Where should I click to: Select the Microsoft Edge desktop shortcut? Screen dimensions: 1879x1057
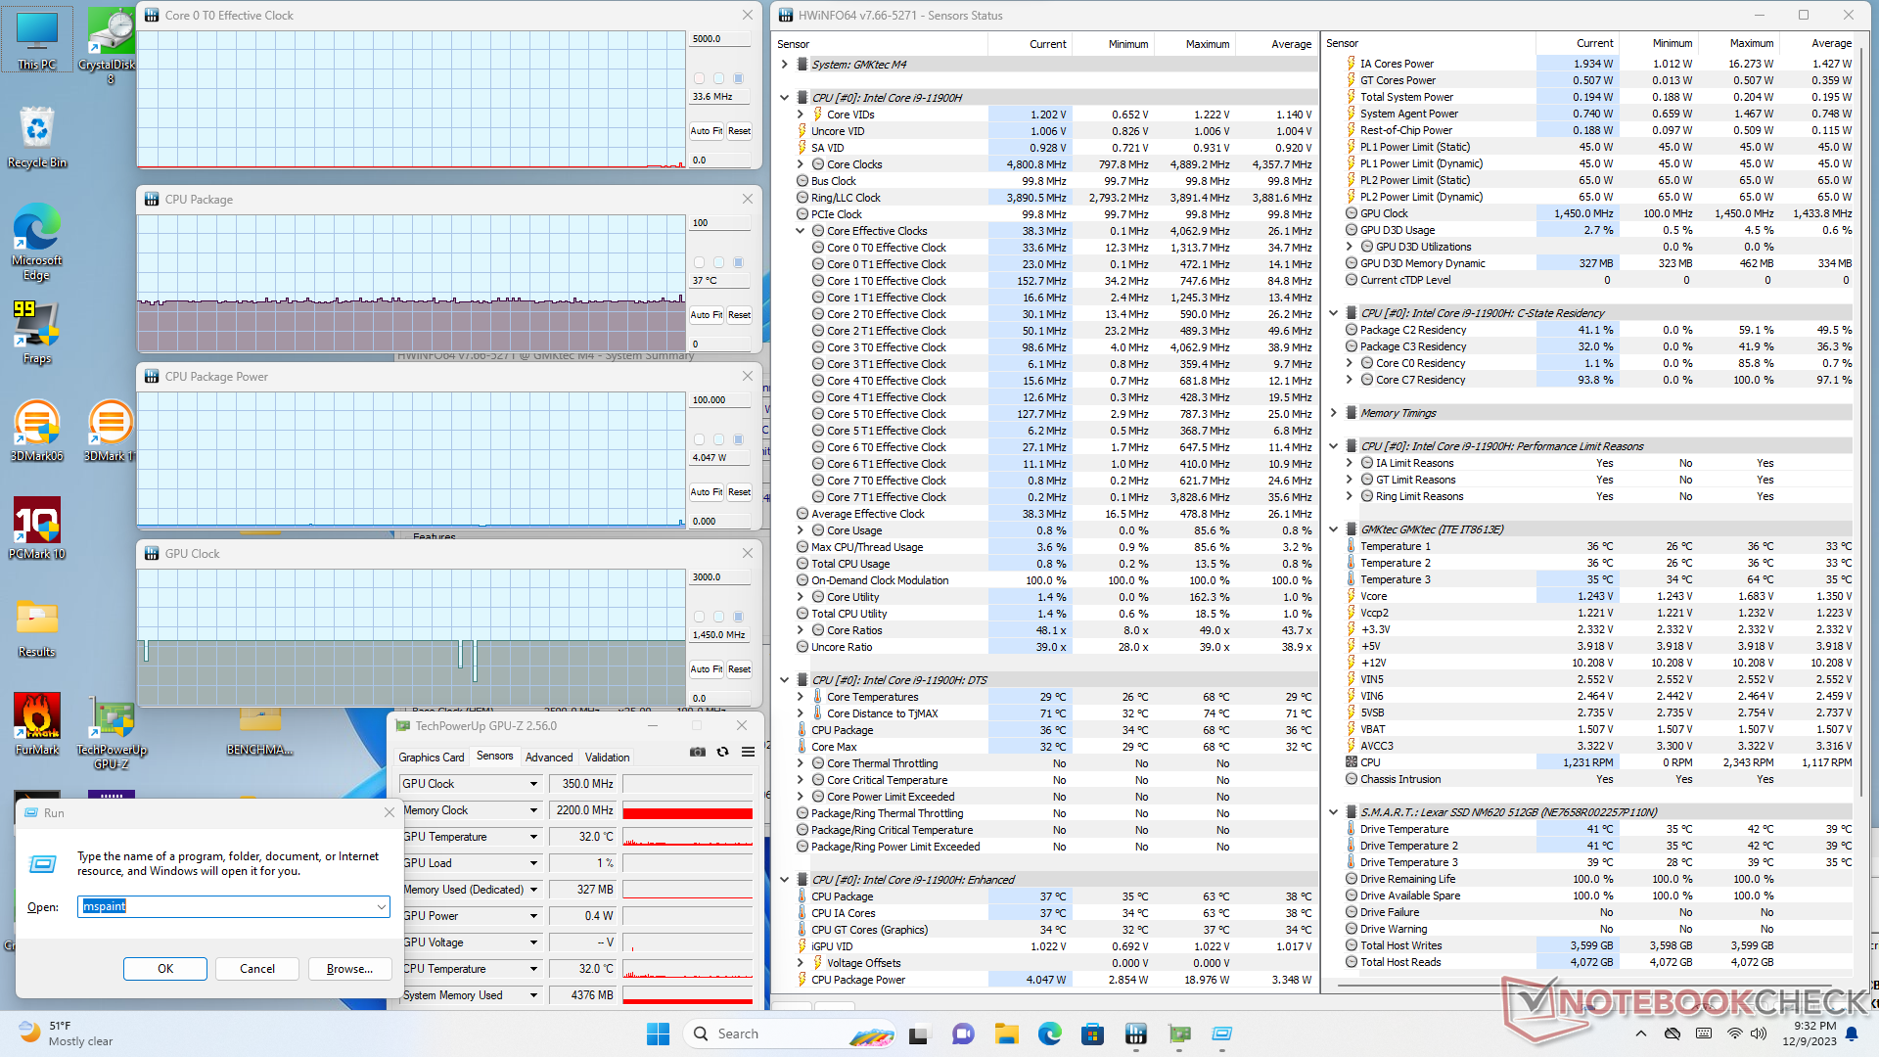[37, 242]
